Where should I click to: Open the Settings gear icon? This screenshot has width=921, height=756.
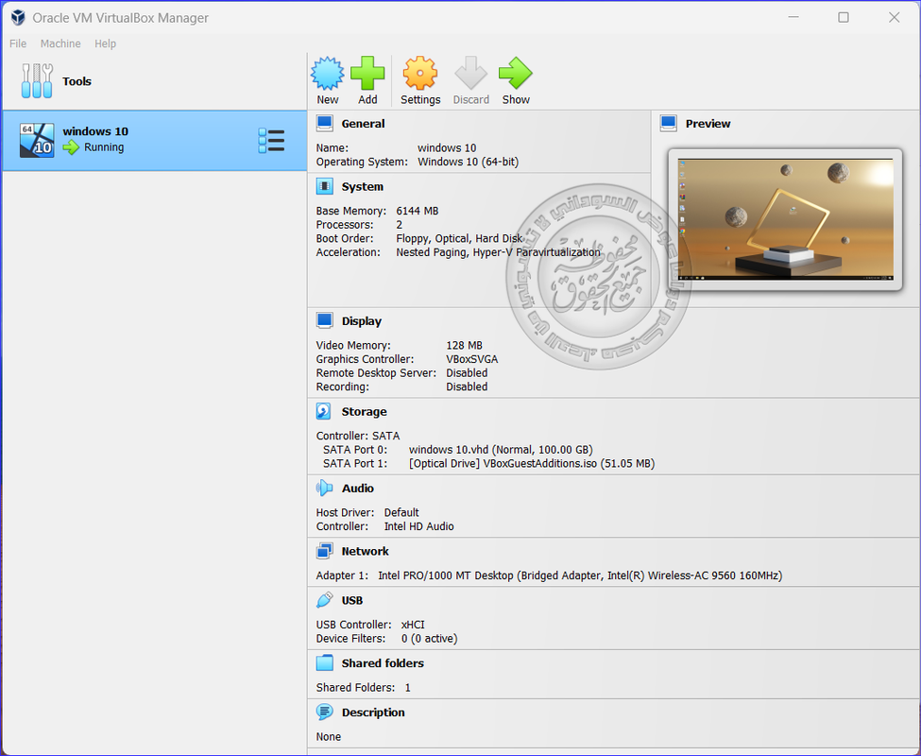pos(420,74)
